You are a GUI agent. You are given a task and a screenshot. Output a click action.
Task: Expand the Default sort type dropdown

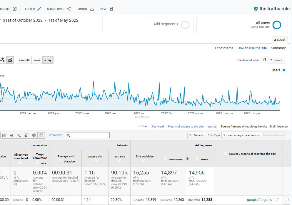tap(196, 135)
